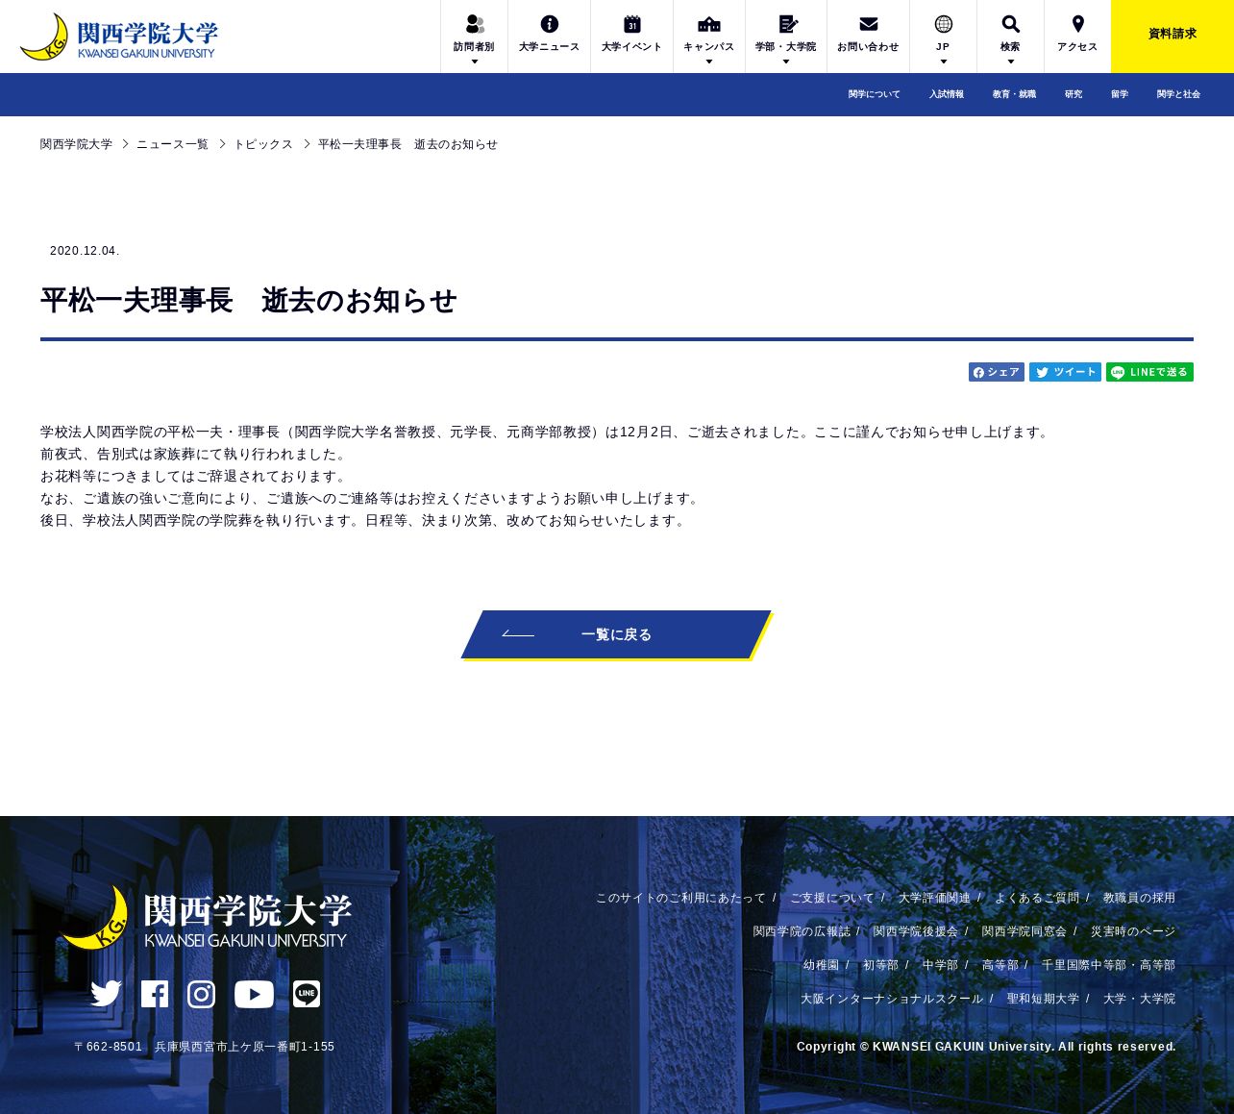Open 幼稚園 footer link
Screen dimensions: 1234x1114
coord(822,965)
